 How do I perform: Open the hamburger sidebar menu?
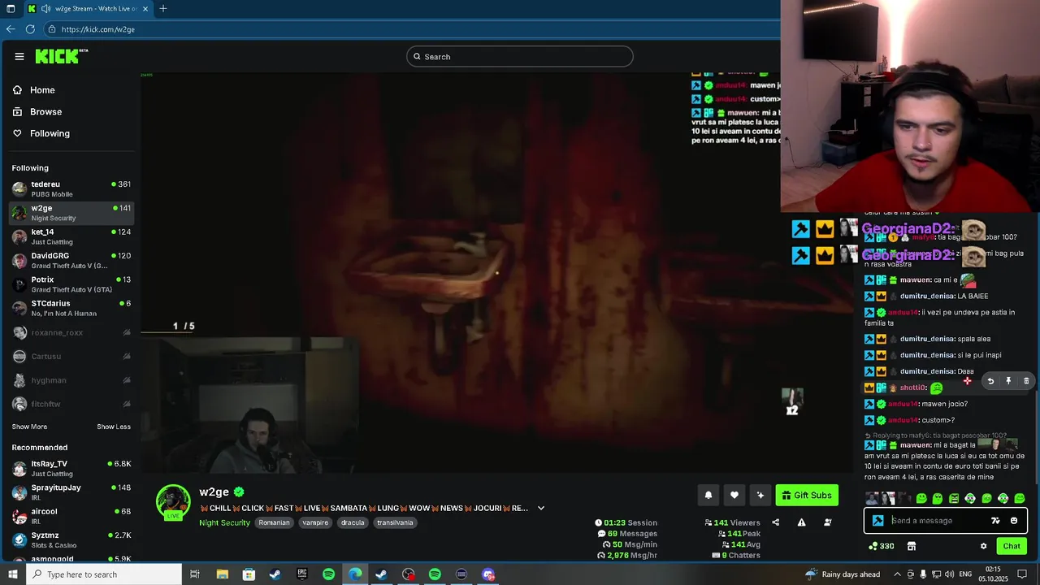click(19, 56)
